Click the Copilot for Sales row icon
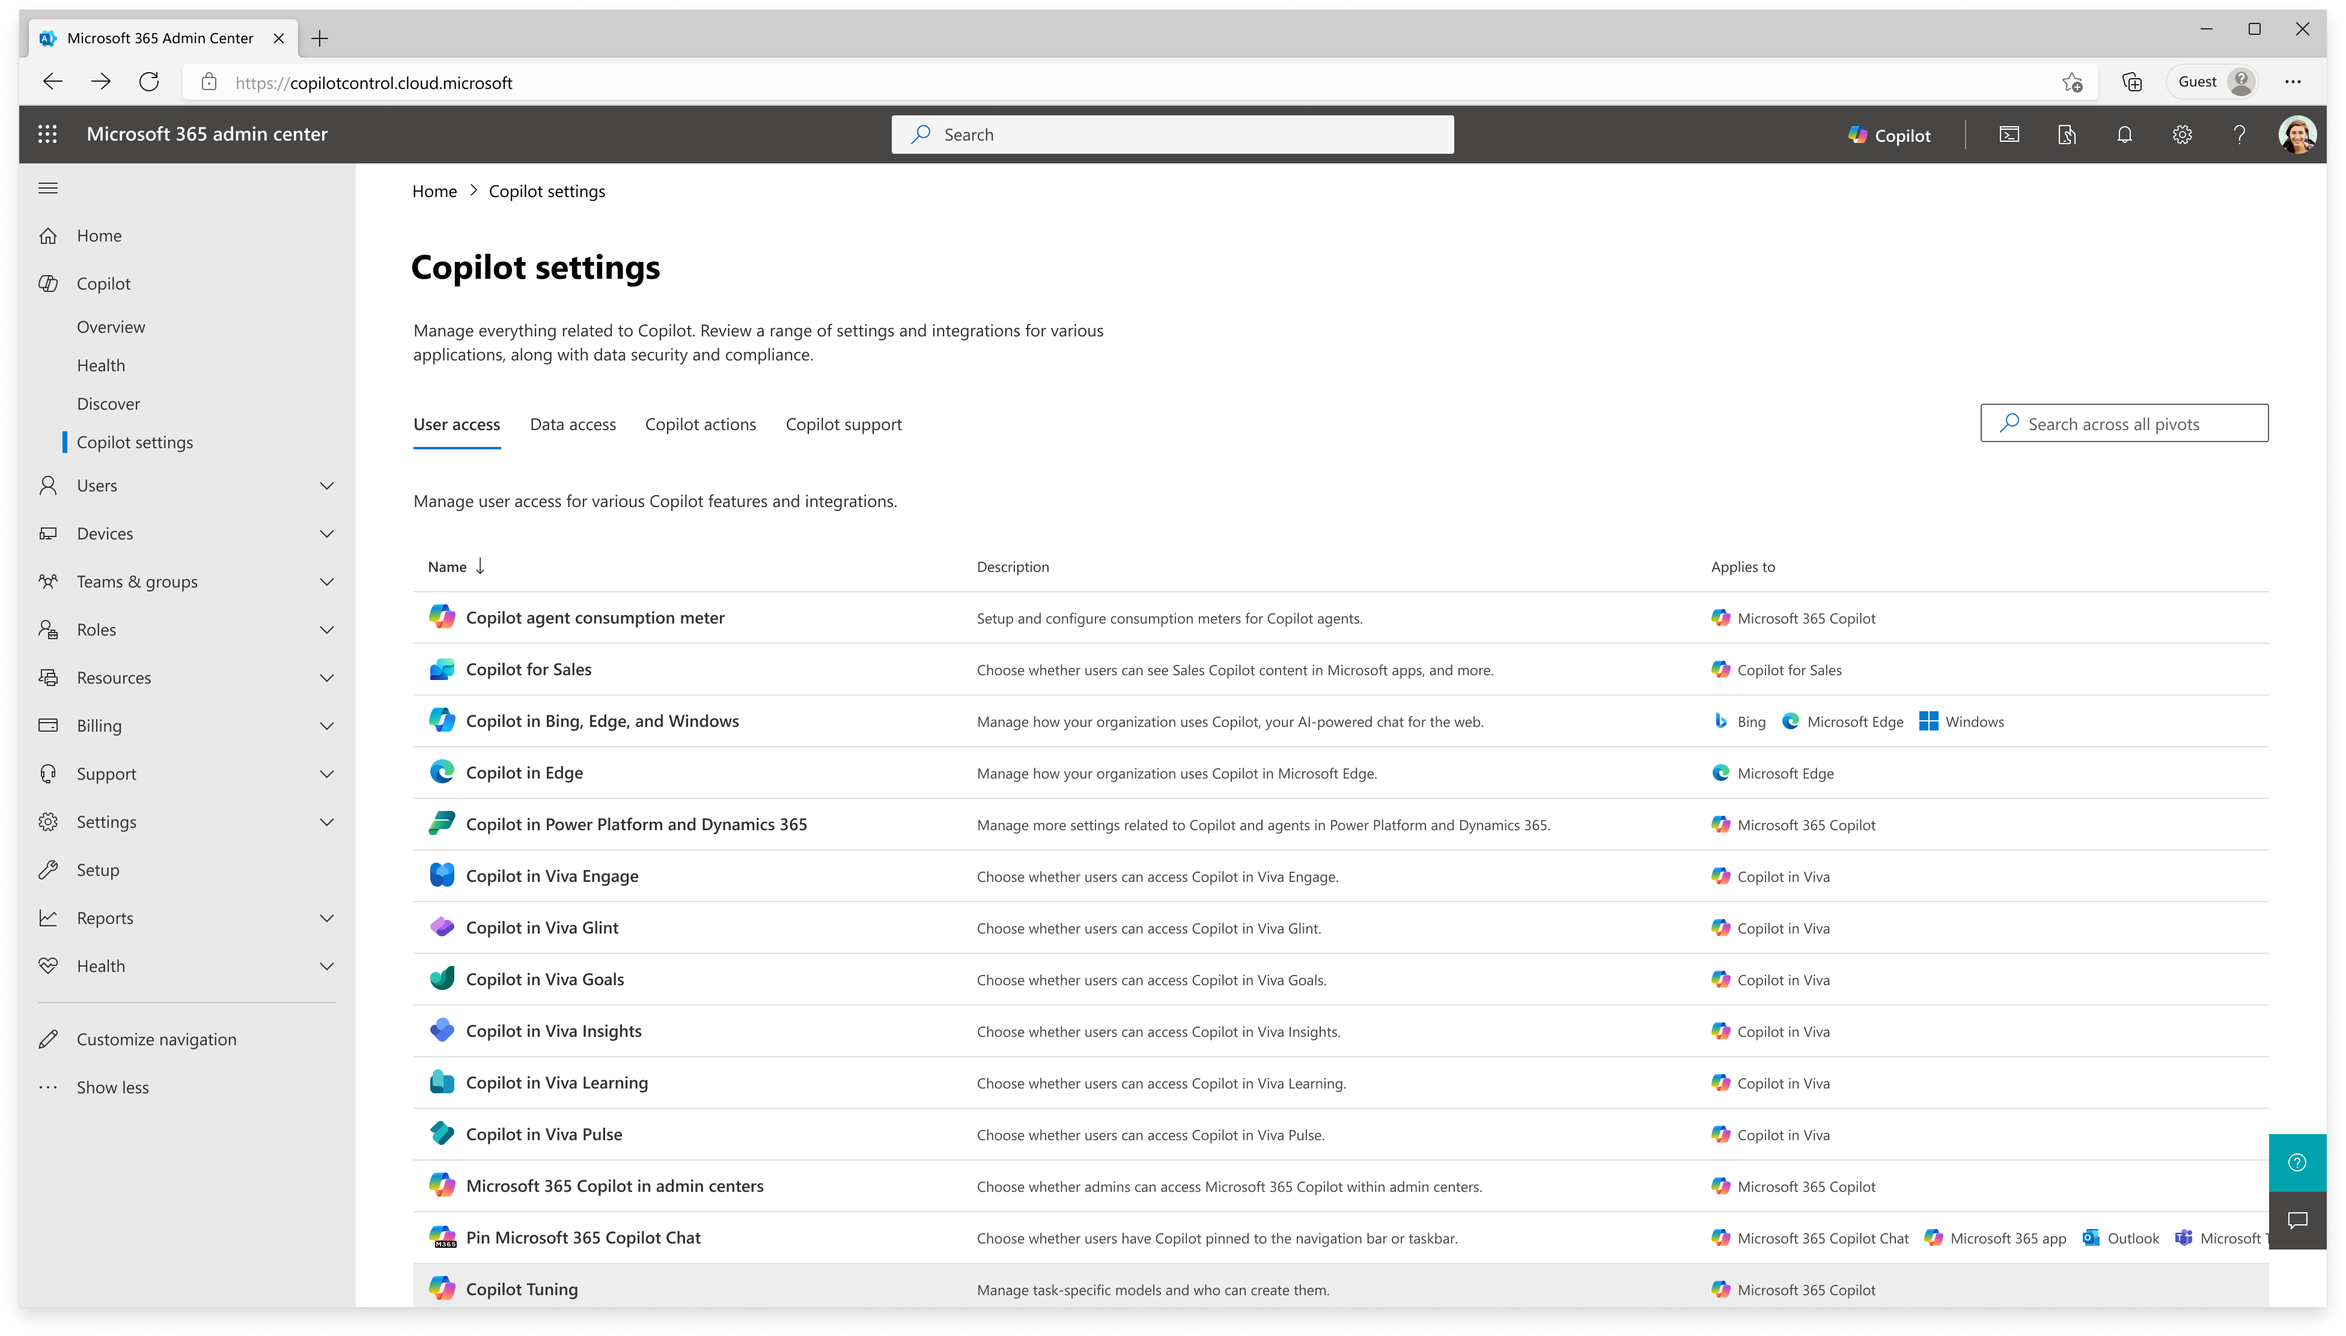The height and width of the screenshot is (1336, 2346). click(442, 669)
